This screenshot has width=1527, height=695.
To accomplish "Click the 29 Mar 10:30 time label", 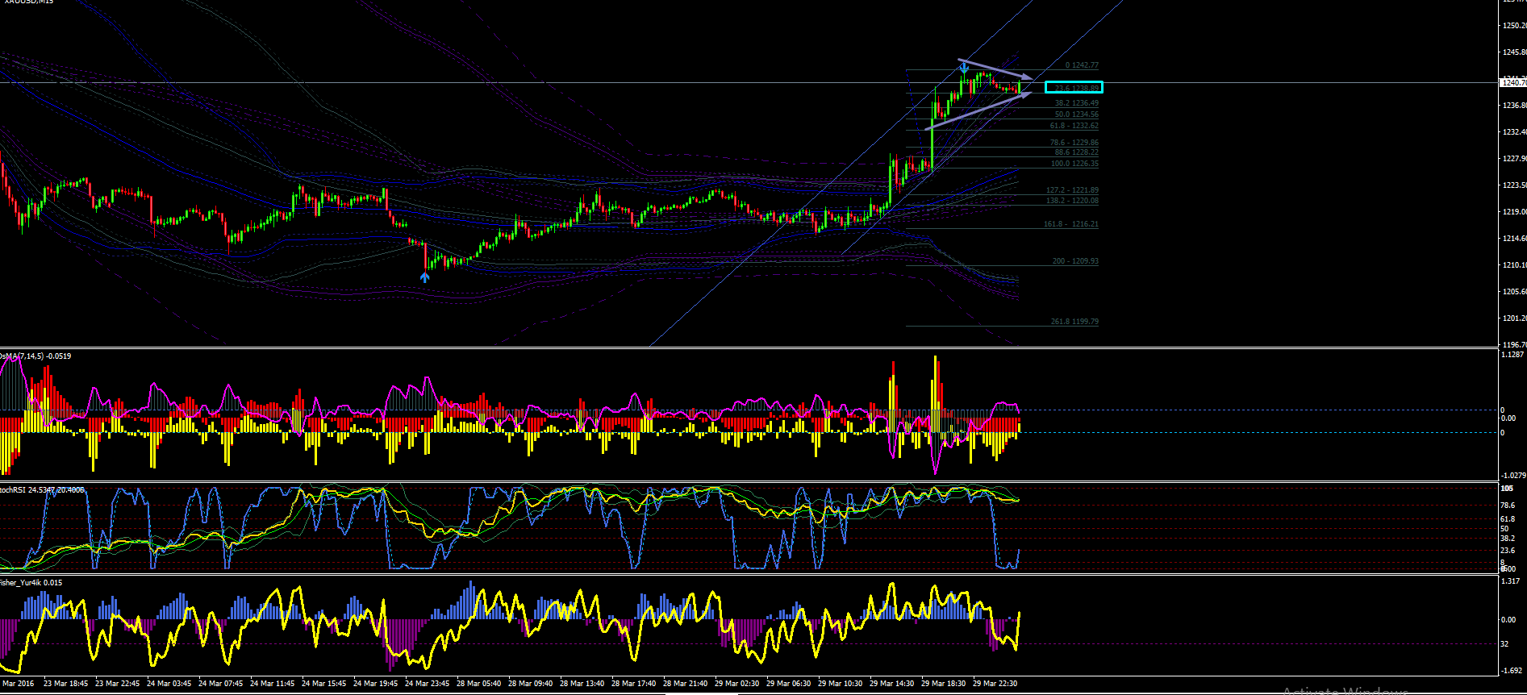I will pyautogui.click(x=841, y=684).
